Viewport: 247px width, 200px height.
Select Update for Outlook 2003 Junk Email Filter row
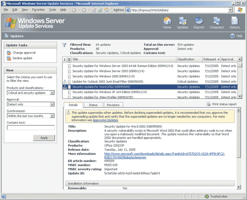(150, 82)
